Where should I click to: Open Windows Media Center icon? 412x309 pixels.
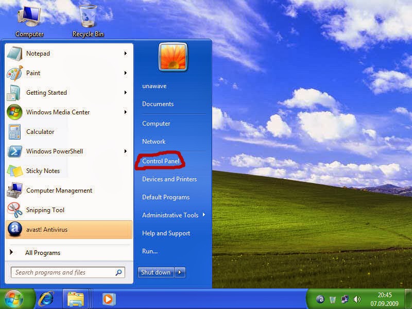pyautogui.click(x=14, y=112)
